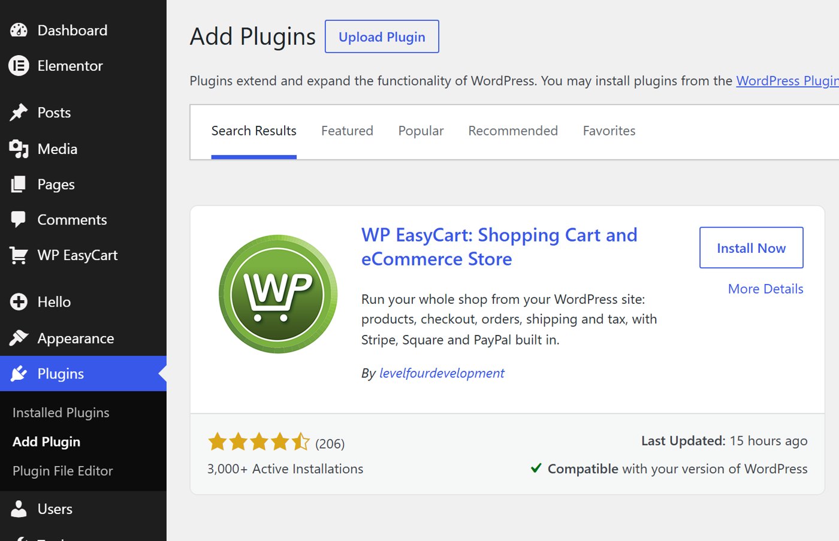Click the WP EasyCart green plugin logo

278,294
